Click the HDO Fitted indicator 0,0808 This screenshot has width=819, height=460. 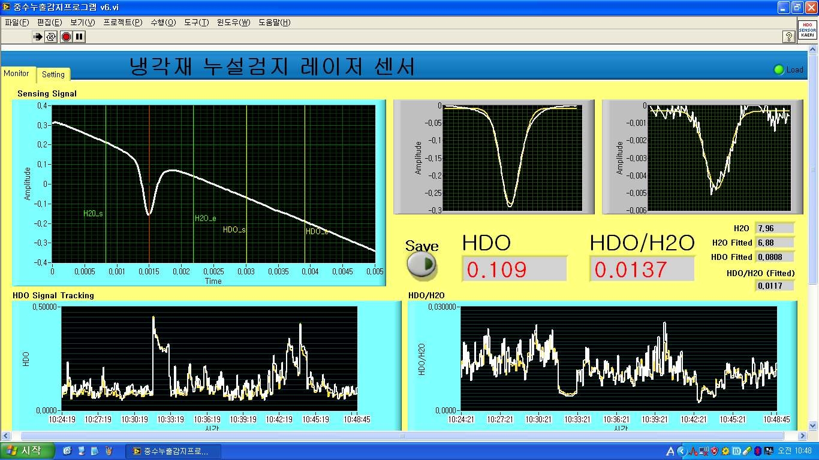point(775,257)
